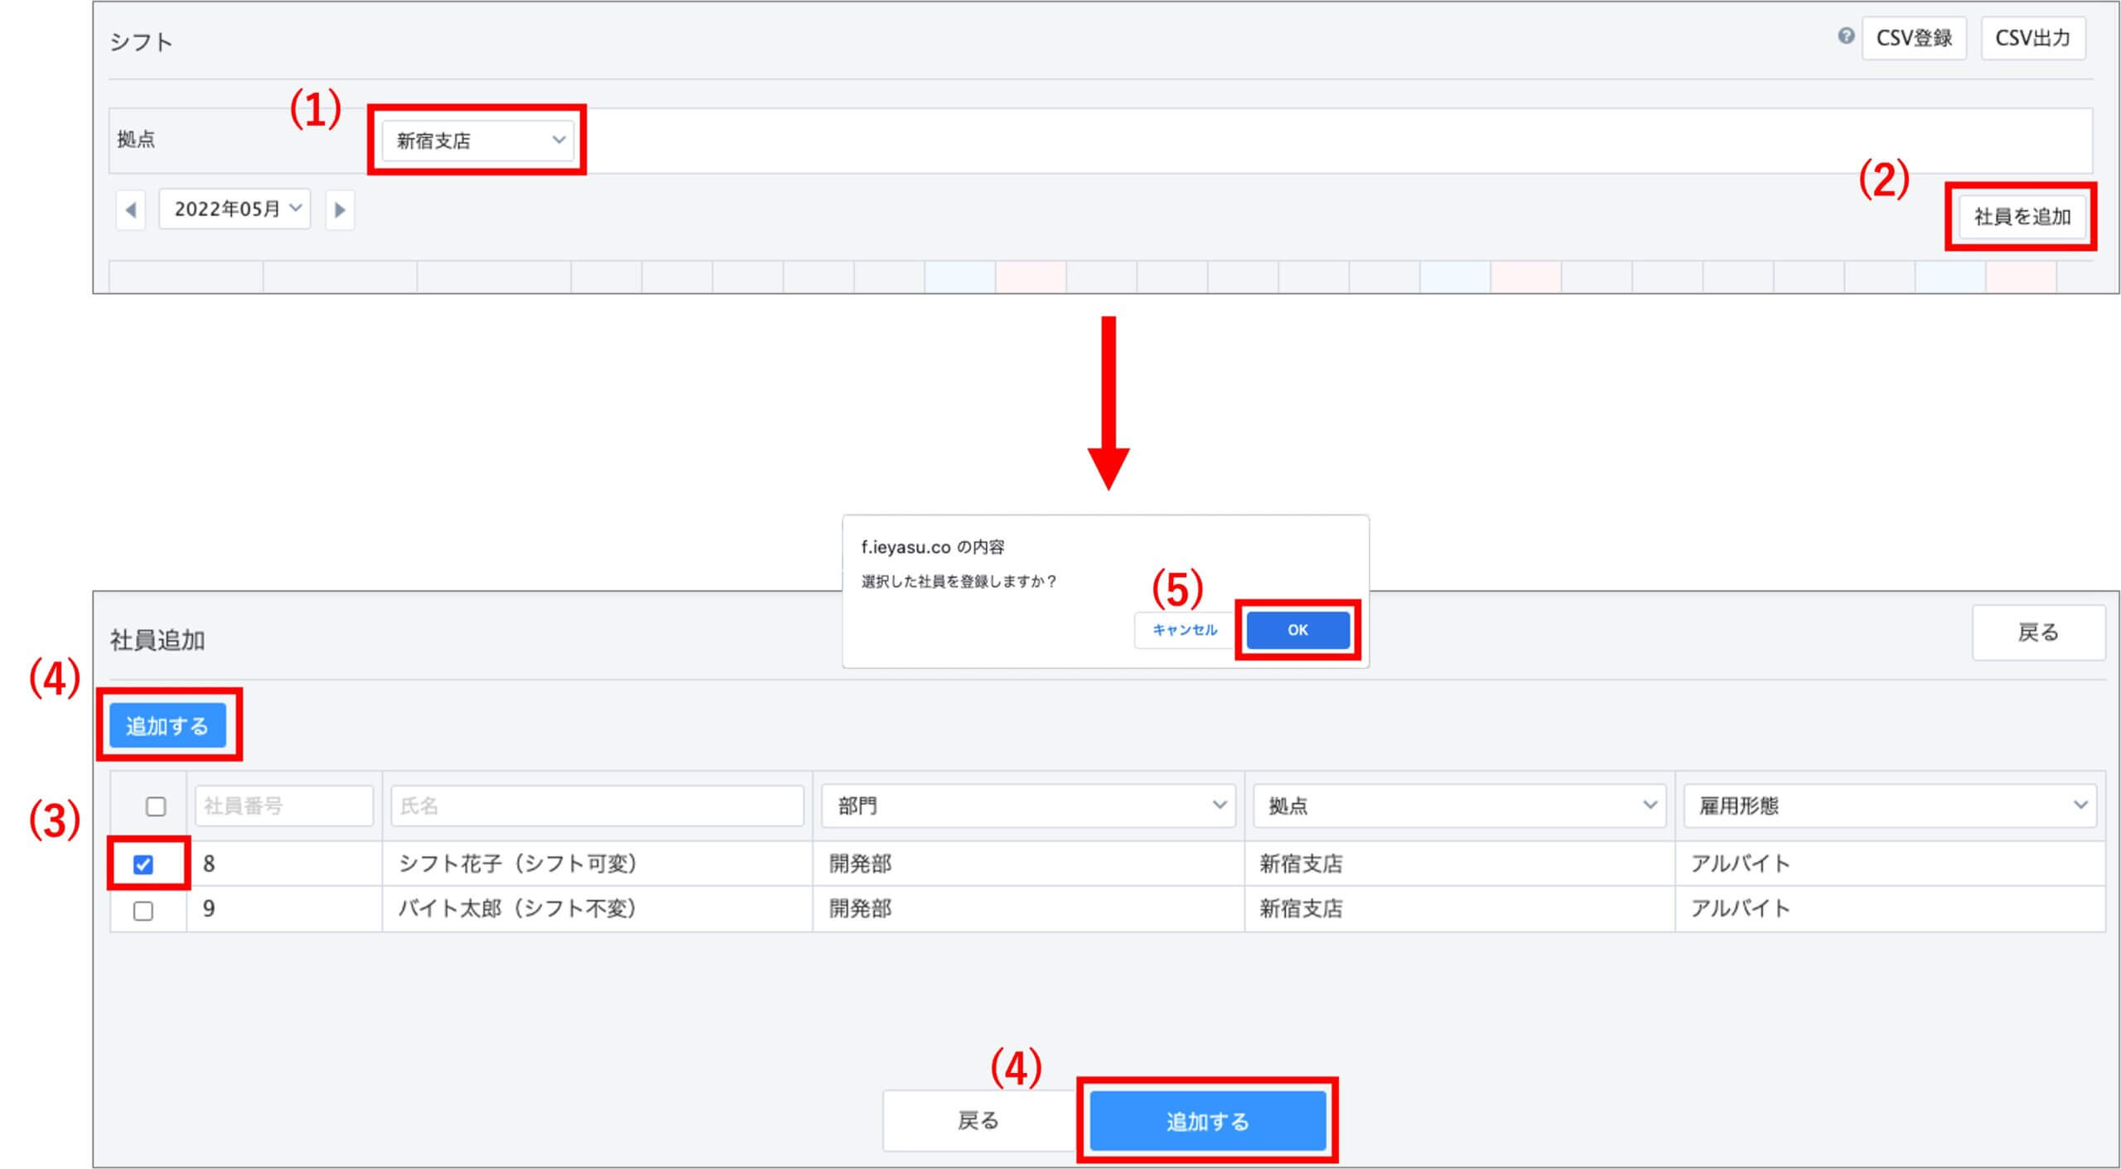Image resolution: width=2121 pixels, height=1169 pixels.
Task: Click the CSV登録 button
Action: pos(1913,38)
